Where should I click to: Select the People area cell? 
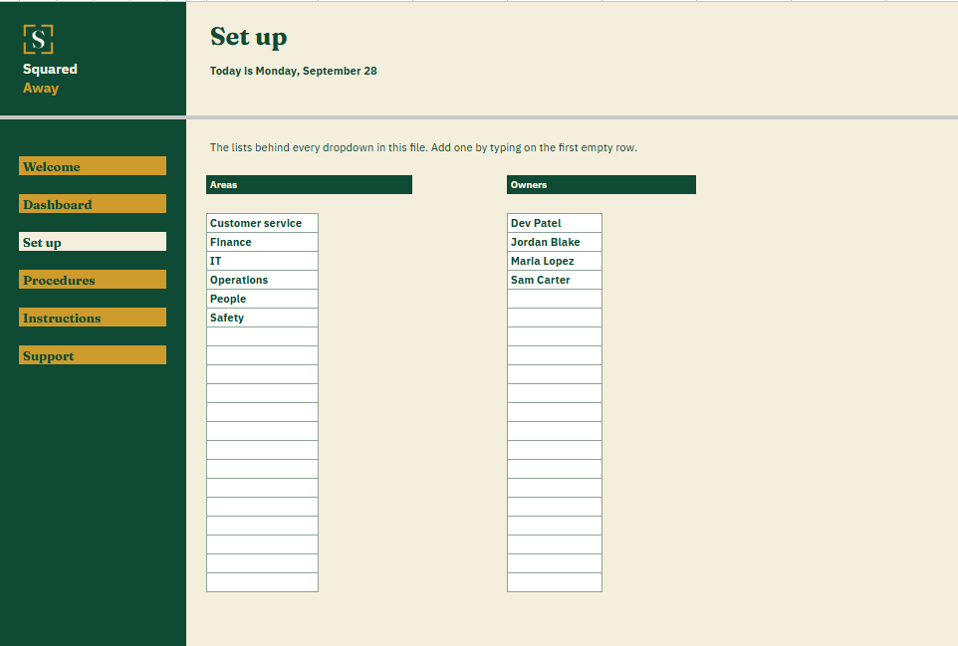(x=262, y=299)
